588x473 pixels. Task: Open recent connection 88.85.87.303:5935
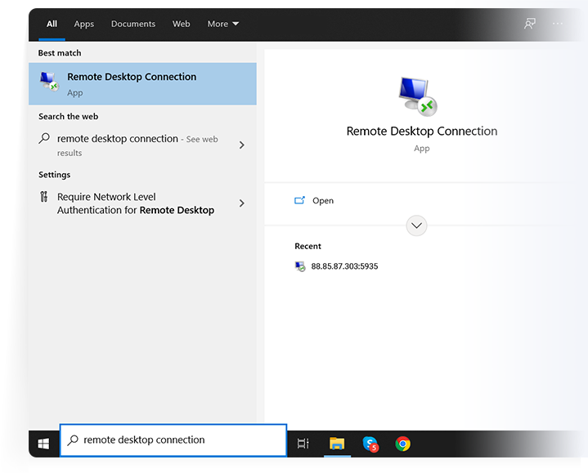[344, 266]
